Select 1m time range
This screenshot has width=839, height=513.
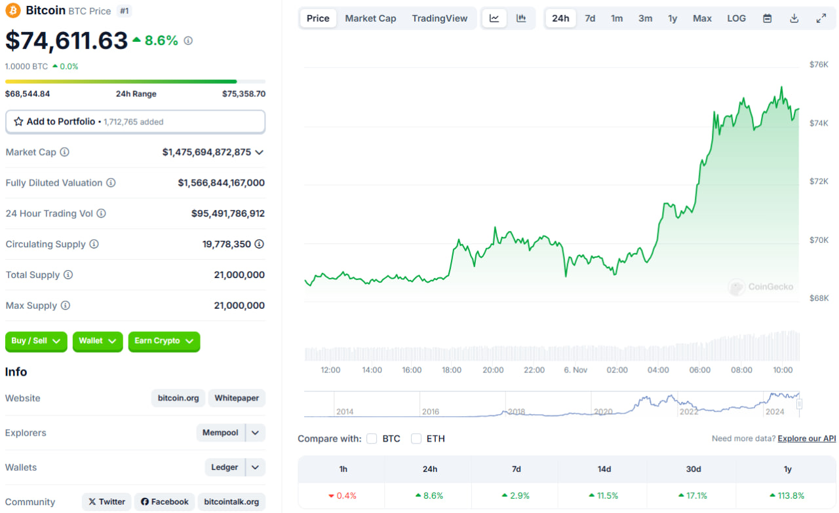tap(617, 18)
